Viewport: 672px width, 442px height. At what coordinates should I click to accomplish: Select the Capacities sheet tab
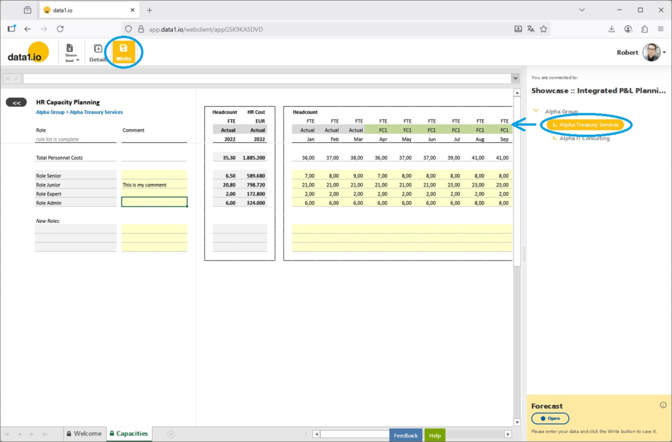pyautogui.click(x=129, y=434)
